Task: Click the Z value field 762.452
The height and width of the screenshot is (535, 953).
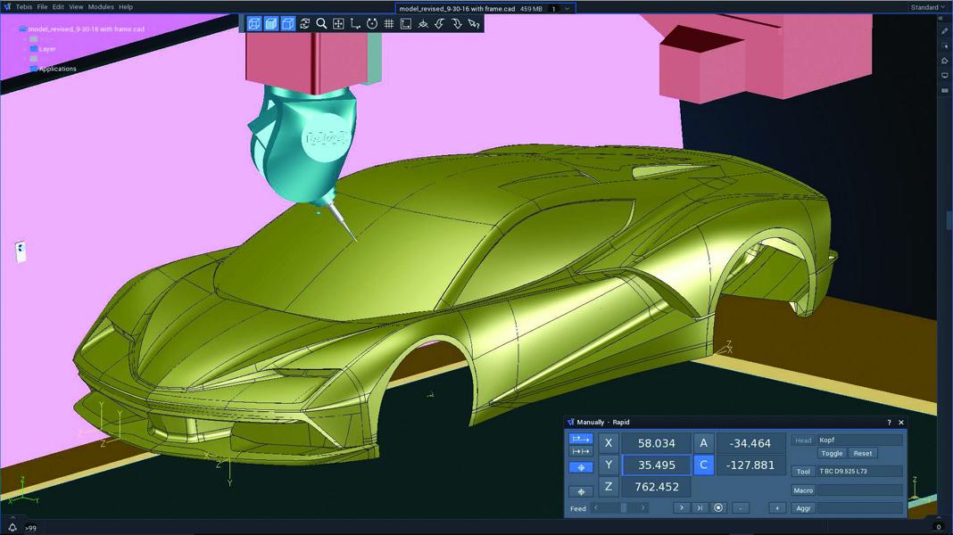Action: click(657, 487)
